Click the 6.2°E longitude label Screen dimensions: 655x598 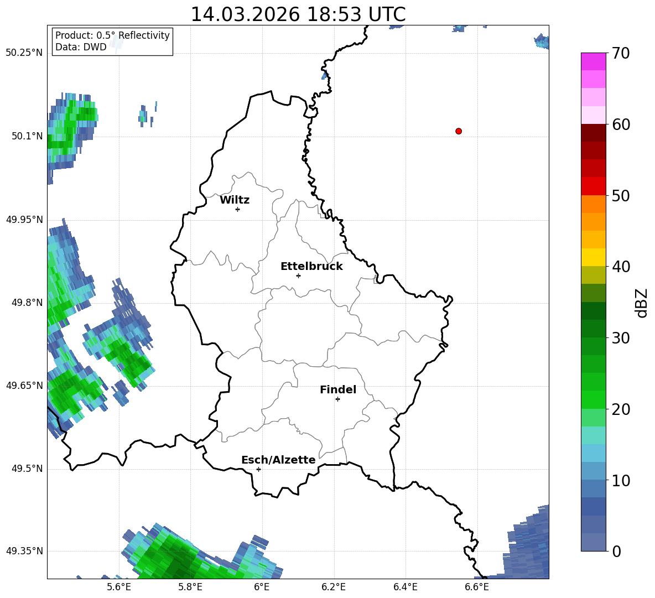[334, 587]
